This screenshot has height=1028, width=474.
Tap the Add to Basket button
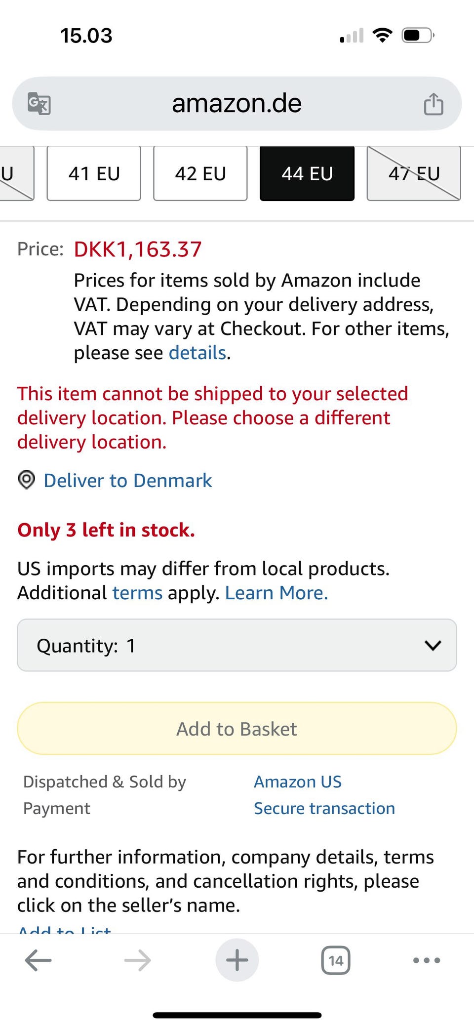(x=237, y=729)
